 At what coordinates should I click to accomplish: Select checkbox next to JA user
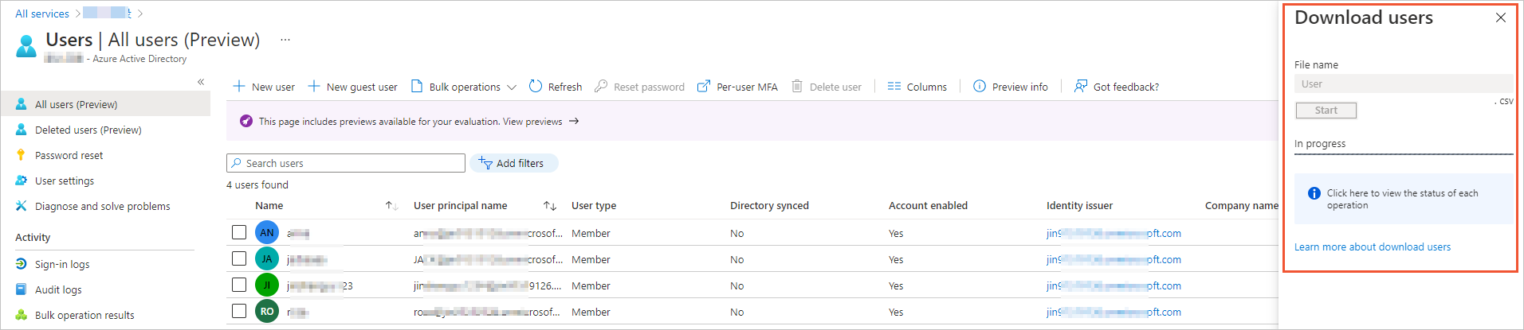pos(239,258)
